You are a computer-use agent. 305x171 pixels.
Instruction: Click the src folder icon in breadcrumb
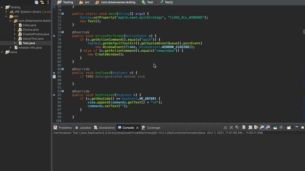point(81,2)
